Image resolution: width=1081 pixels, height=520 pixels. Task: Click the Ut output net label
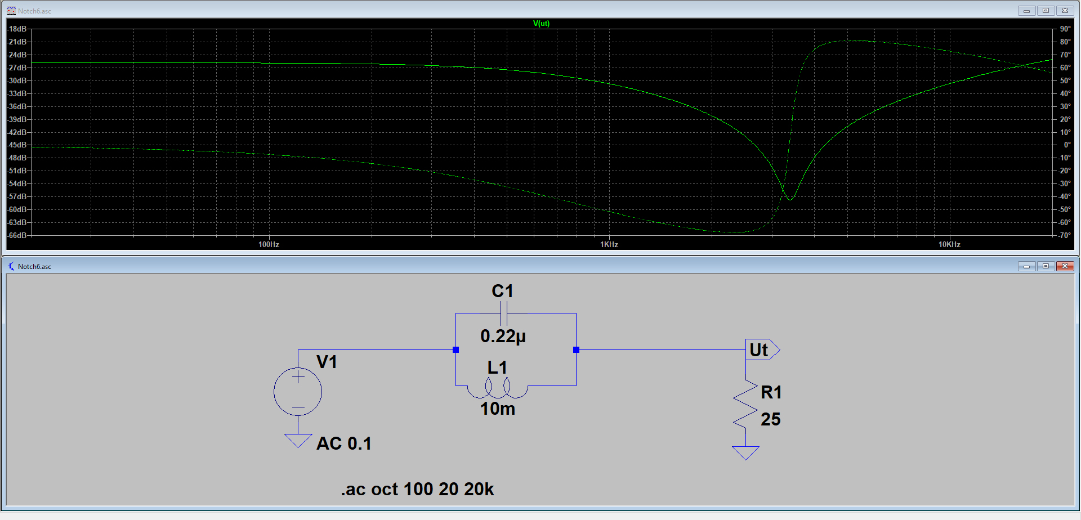click(762, 349)
